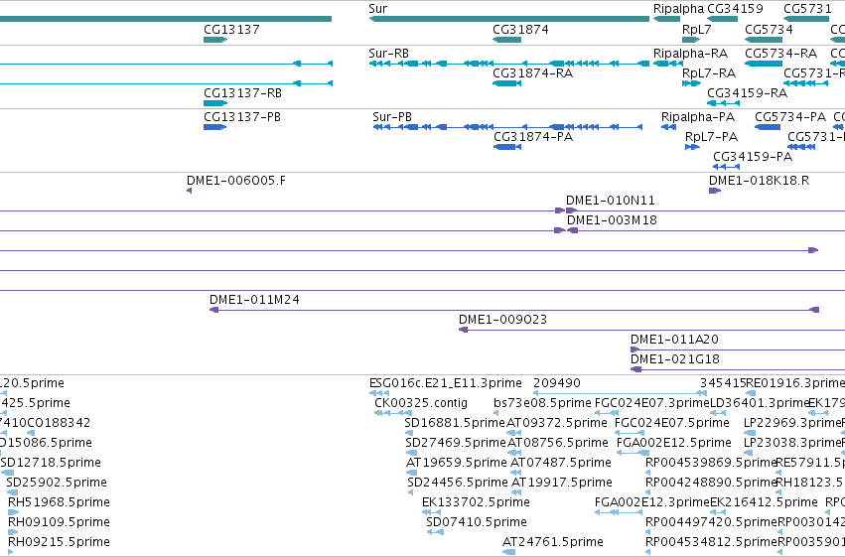Select the RH51968.5prime EST label
The height and width of the screenshot is (557, 845).
click(59, 502)
